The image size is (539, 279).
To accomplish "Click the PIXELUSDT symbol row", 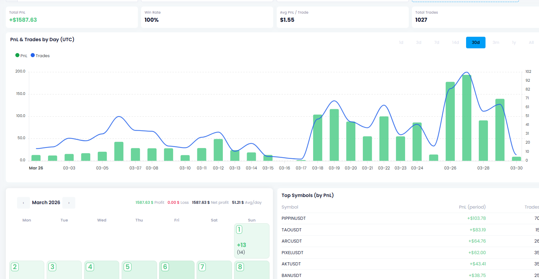I will tap(410, 253).
